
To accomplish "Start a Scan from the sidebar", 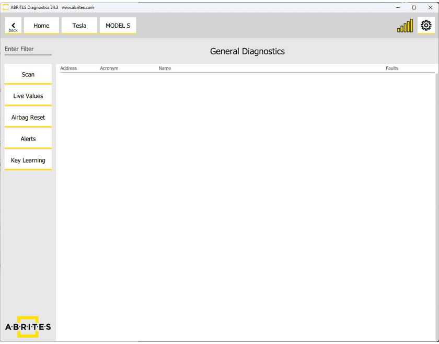I will coord(28,74).
